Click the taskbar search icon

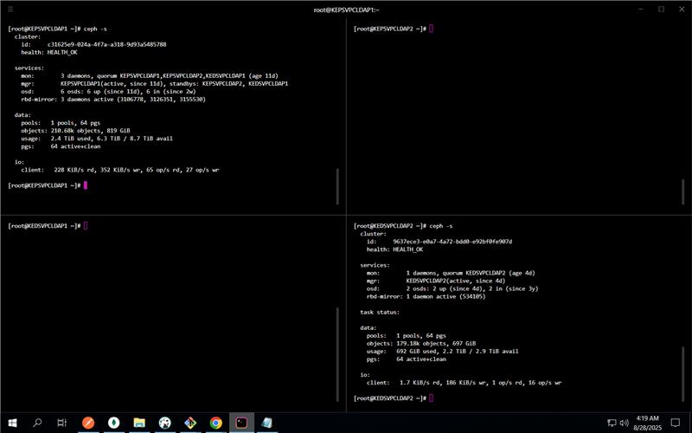tap(37, 423)
